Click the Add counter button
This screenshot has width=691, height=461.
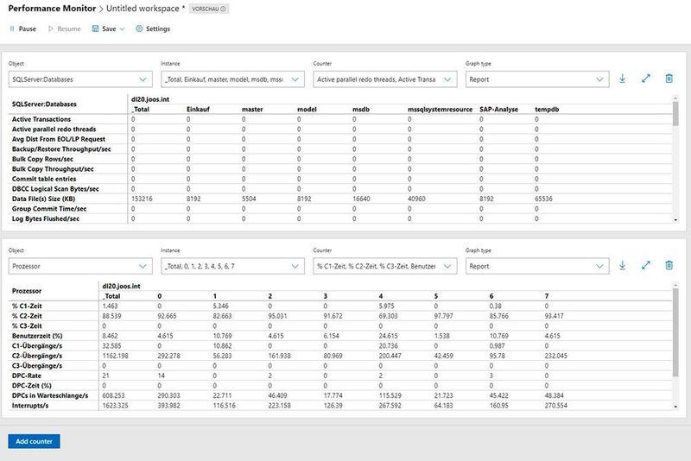tap(34, 441)
